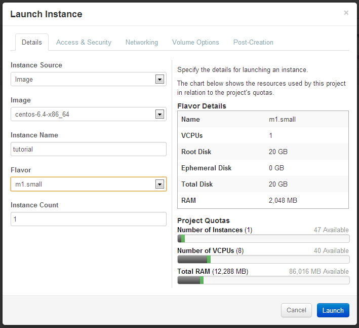Close the Launch Instance dialog with the X
The image size is (359, 328).
pyautogui.click(x=346, y=13)
